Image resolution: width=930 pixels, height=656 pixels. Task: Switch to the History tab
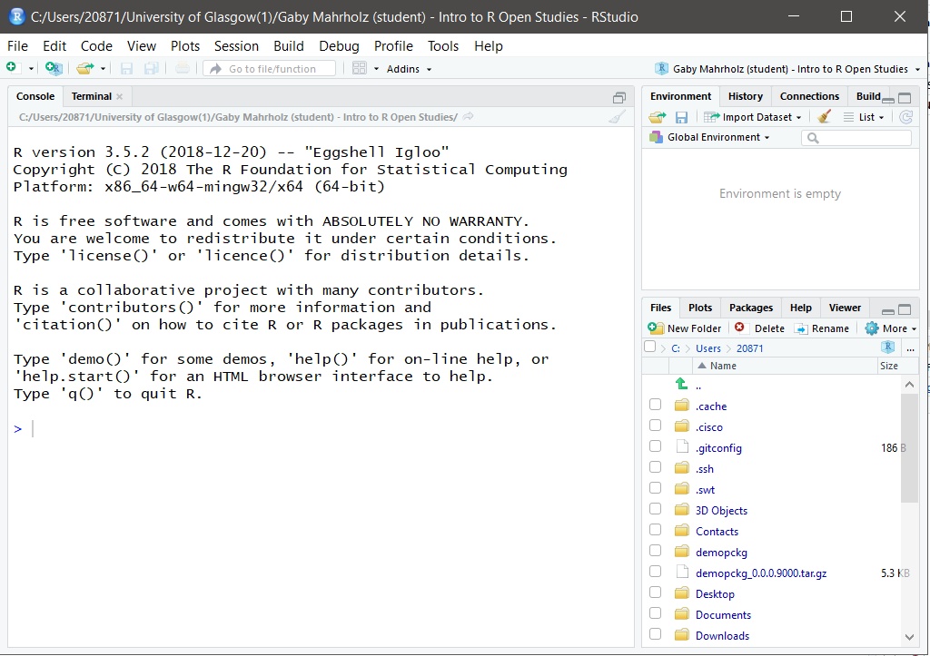[746, 96]
